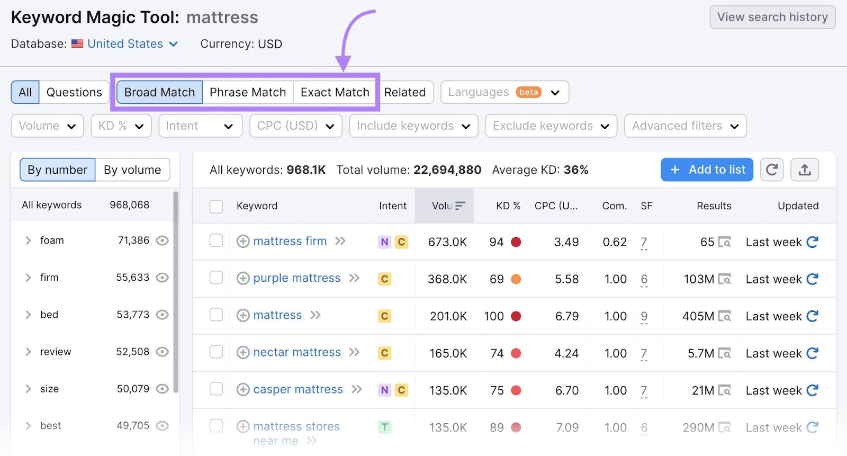Click the double arrows after purple mattress
This screenshot has width=847, height=456.
click(354, 279)
